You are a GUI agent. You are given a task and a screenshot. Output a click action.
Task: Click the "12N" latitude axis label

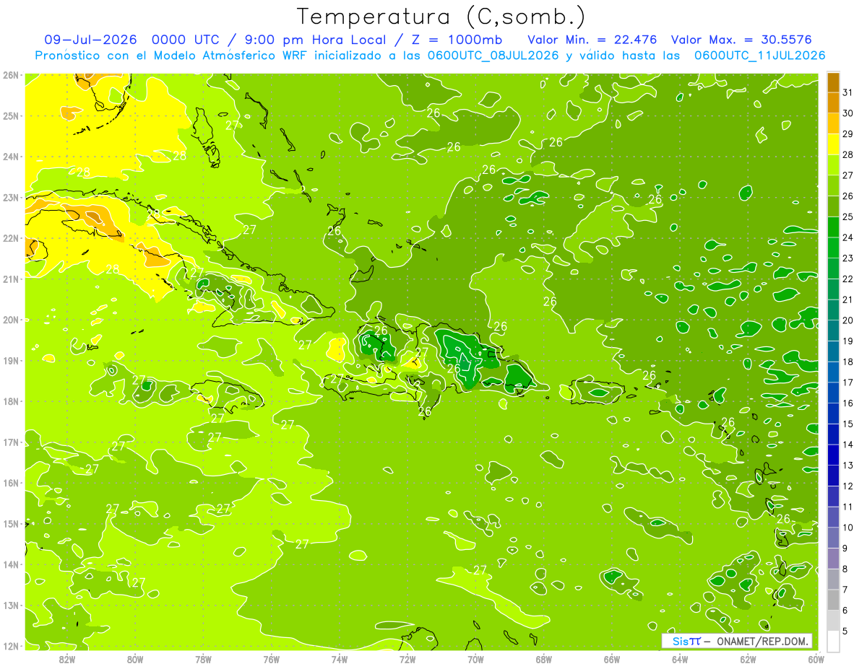tap(10, 646)
